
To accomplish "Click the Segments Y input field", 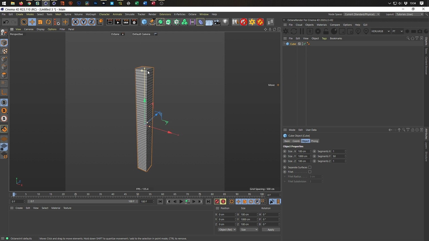I will [338, 156].
